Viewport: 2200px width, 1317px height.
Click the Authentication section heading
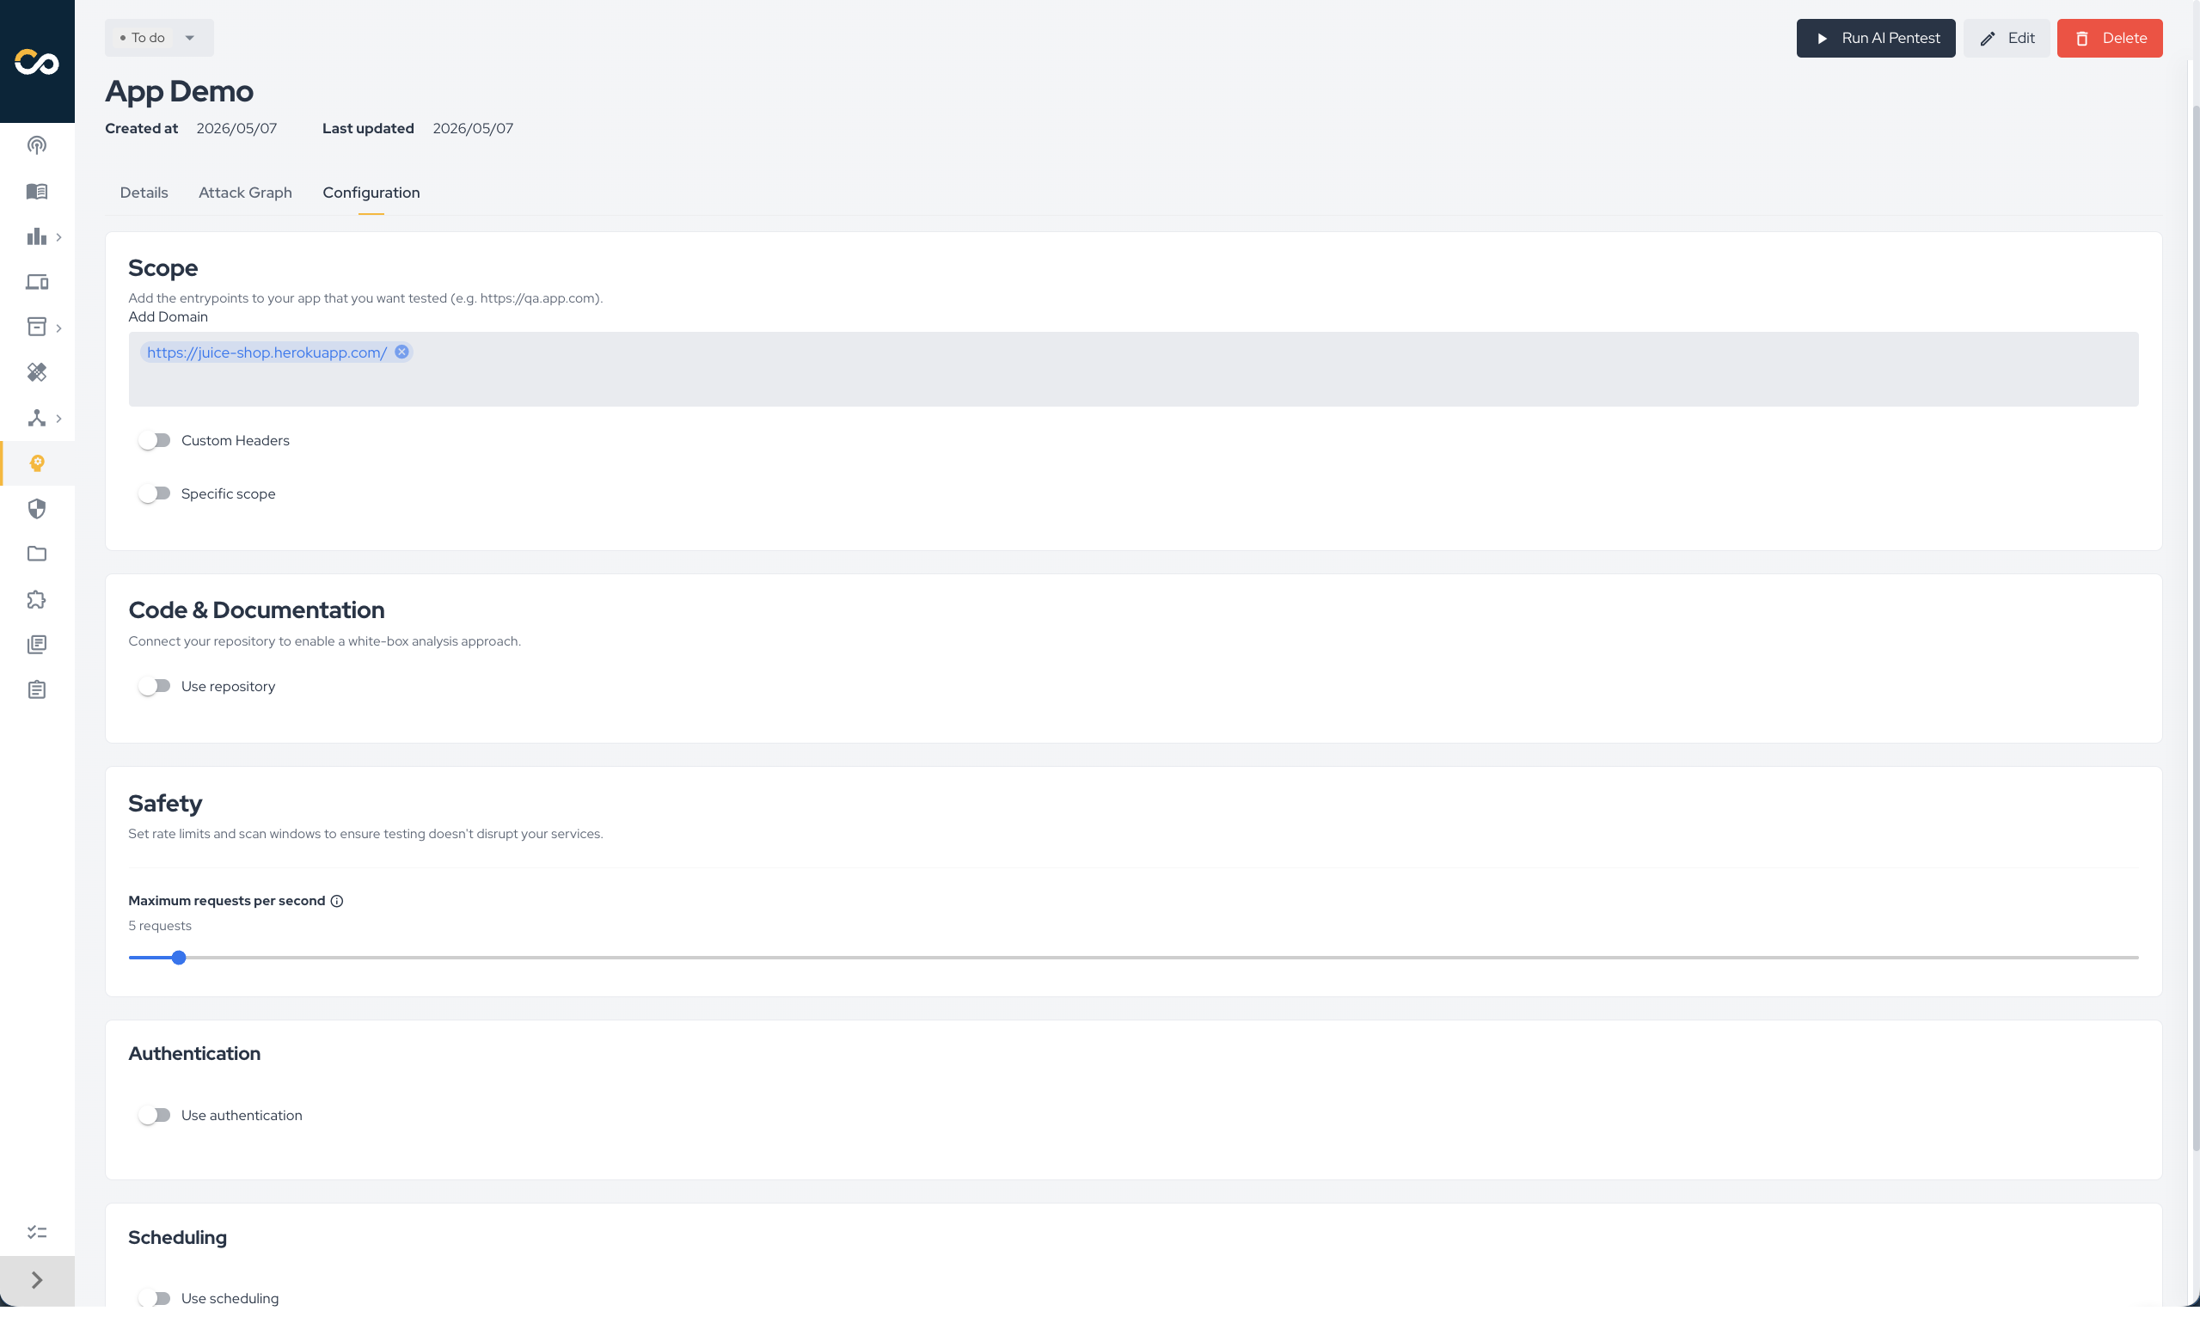[x=194, y=1053]
